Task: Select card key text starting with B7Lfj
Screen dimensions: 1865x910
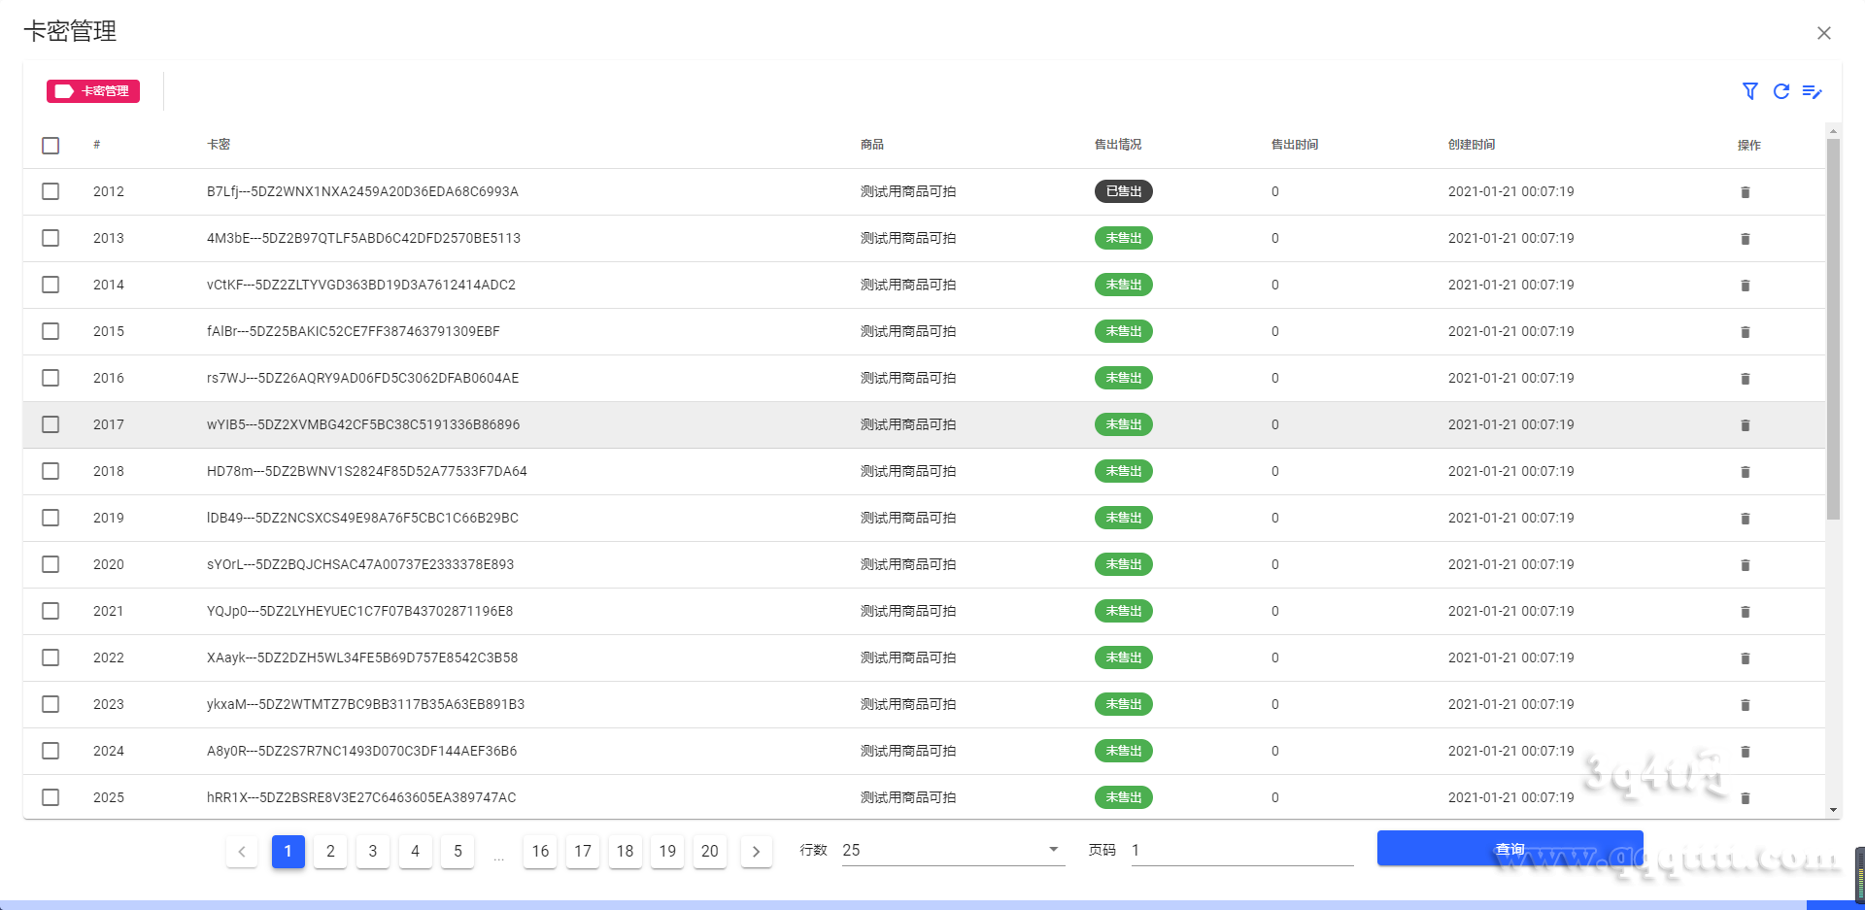Action: click(362, 191)
